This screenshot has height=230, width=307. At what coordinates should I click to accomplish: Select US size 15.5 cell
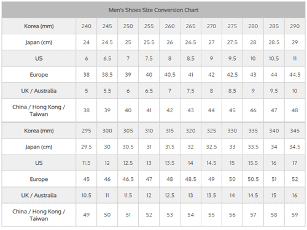pos(253,163)
